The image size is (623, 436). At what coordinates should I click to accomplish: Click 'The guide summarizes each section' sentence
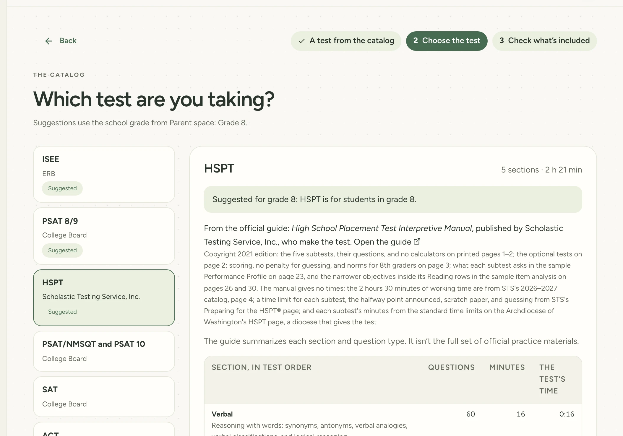(391, 341)
